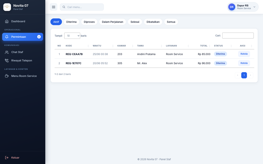Sort table by the STATUS column

(223, 46)
